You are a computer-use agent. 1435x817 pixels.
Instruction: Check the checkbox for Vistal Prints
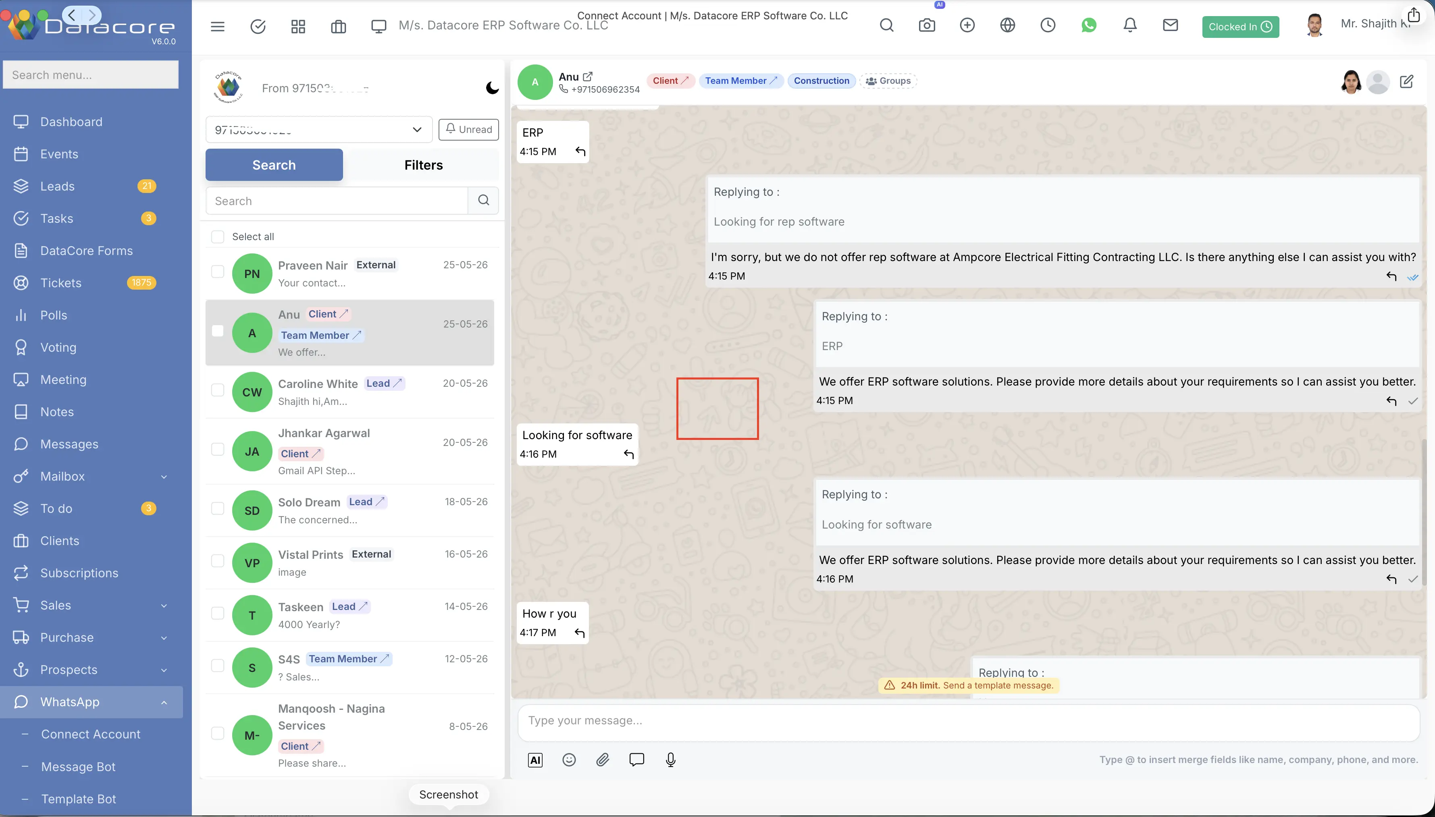pyautogui.click(x=217, y=561)
